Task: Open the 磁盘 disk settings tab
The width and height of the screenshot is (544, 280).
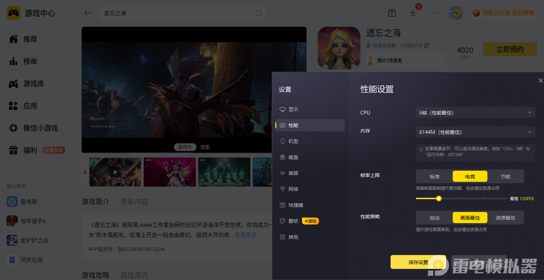Action: point(310,157)
